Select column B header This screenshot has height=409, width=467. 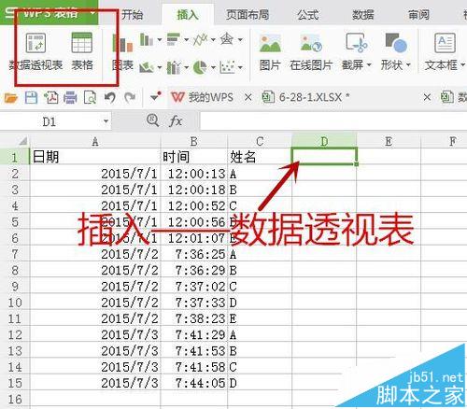(194, 142)
